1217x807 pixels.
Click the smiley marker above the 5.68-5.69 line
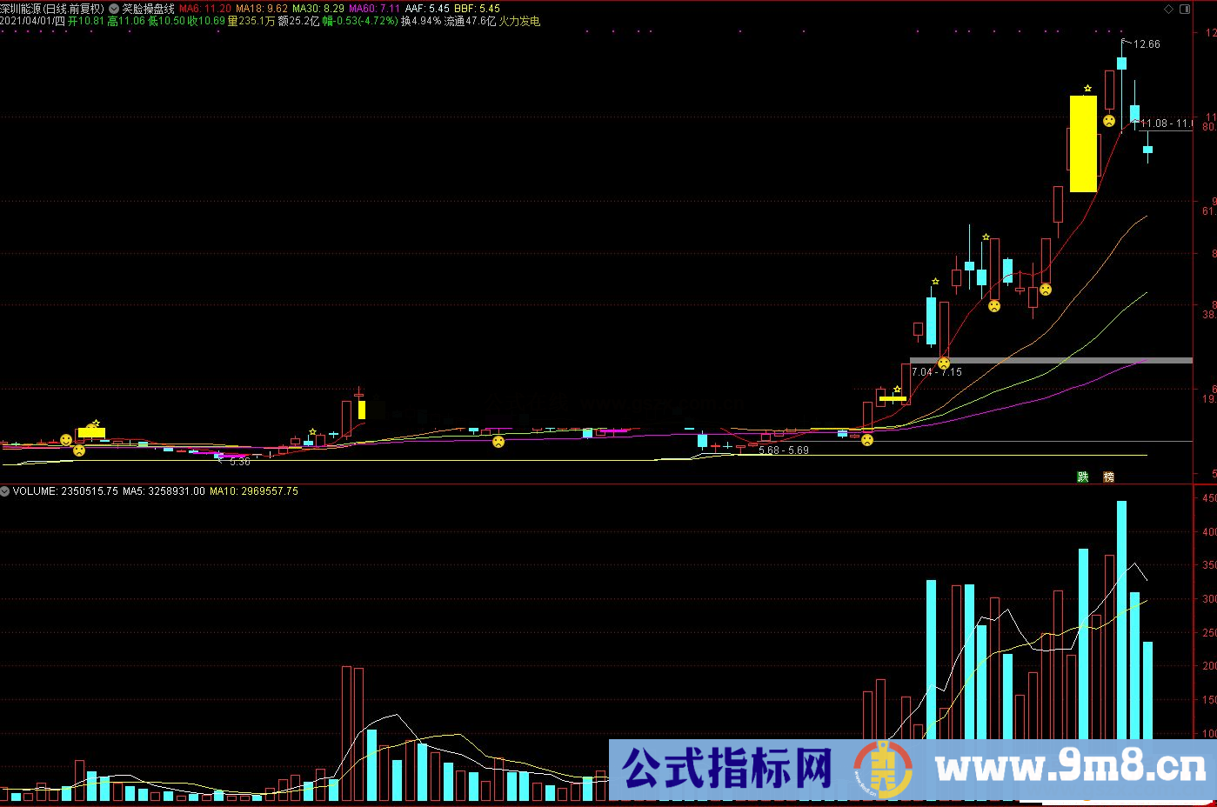coord(866,440)
